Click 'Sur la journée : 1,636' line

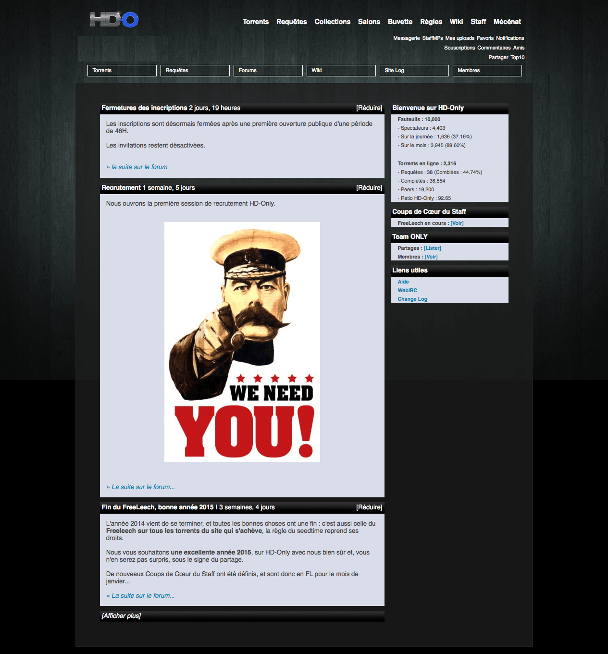(x=435, y=137)
